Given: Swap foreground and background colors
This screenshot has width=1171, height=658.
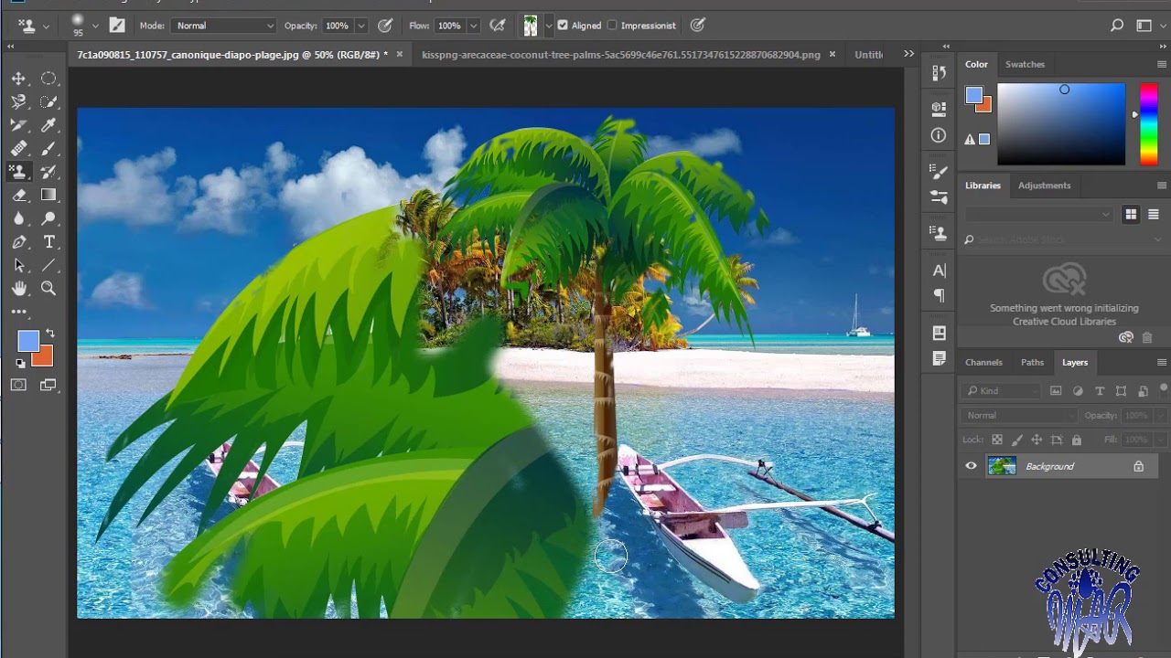Looking at the screenshot, I should [50, 334].
